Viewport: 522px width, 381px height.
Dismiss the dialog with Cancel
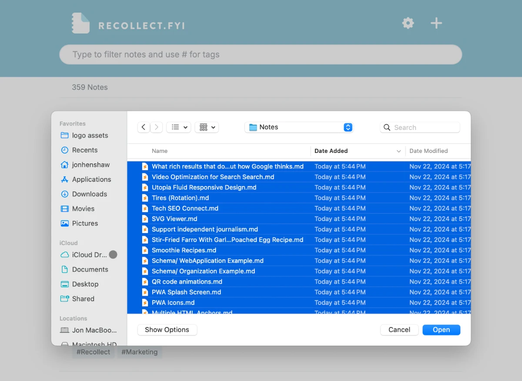[399, 330]
